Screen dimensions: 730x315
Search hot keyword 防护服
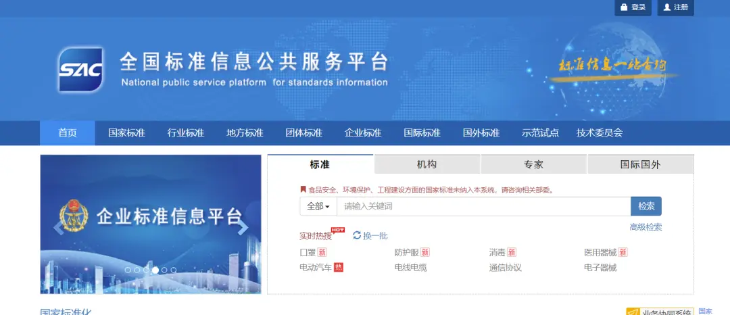pyautogui.click(x=407, y=253)
